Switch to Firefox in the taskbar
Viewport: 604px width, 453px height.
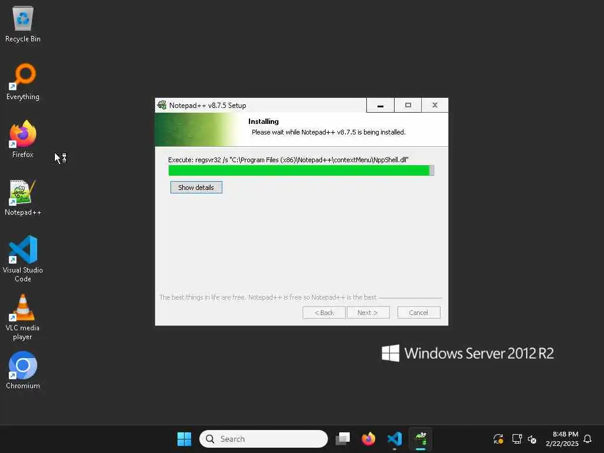368,439
